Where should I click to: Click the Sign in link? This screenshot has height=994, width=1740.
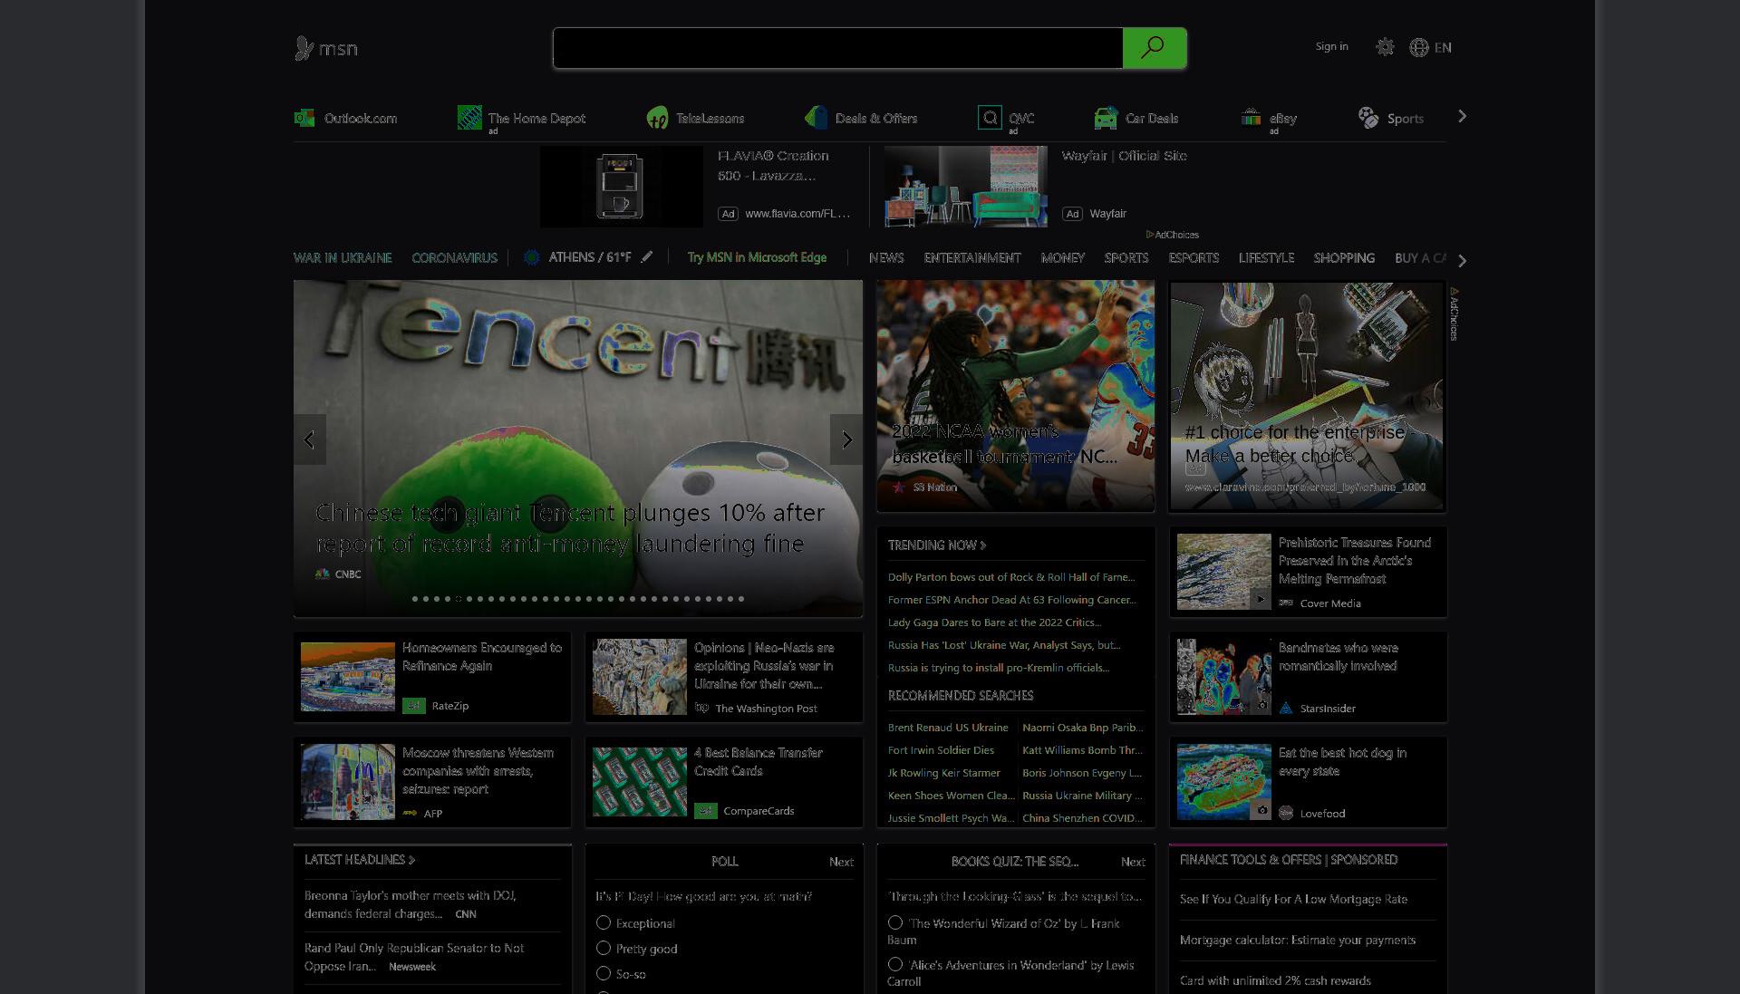pos(1331,46)
